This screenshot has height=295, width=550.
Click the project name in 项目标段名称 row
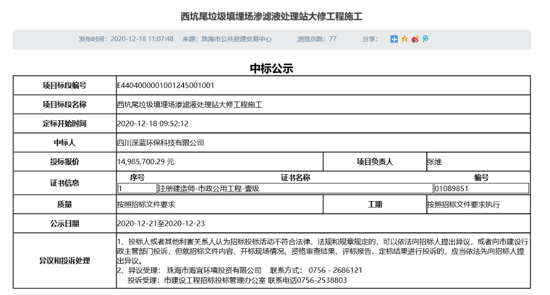(x=189, y=104)
